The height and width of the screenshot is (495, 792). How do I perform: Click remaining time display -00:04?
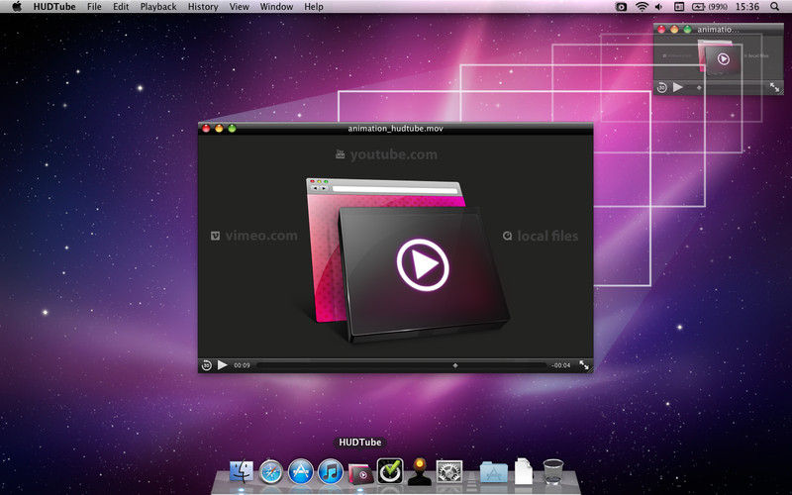click(x=560, y=365)
